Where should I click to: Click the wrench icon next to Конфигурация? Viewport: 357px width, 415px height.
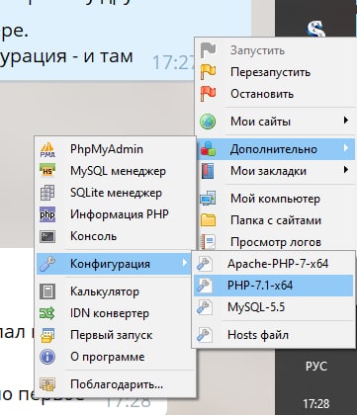click(x=47, y=264)
